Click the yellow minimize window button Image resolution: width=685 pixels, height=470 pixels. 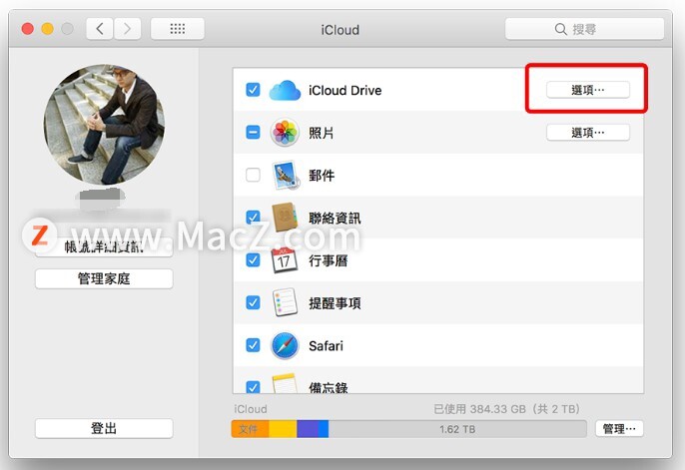coord(47,29)
